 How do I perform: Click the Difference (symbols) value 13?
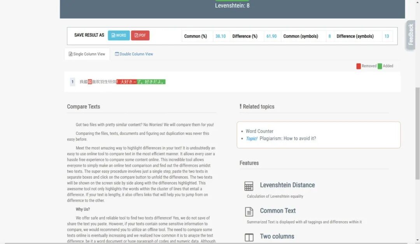point(387,36)
